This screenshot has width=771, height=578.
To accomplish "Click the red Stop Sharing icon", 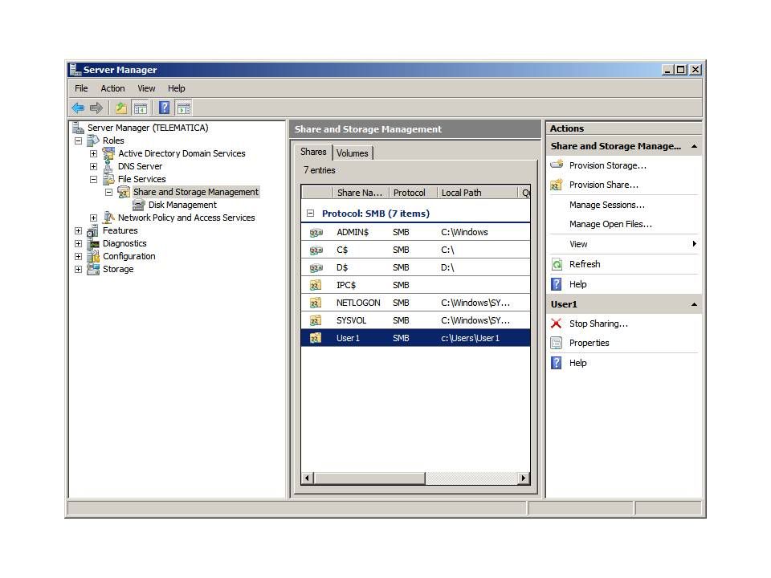I will [x=557, y=324].
